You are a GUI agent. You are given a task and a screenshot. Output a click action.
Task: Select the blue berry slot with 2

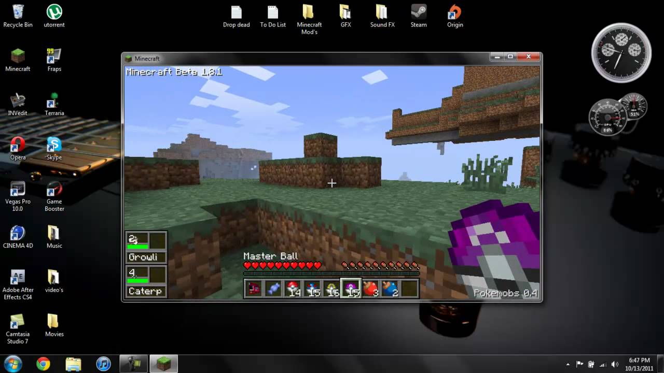(x=390, y=288)
